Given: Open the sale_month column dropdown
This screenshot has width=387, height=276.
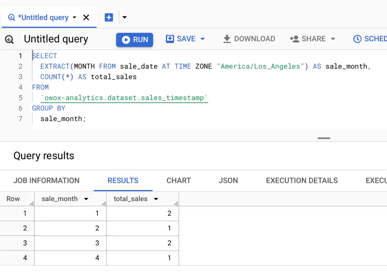Looking at the screenshot, I should [86, 199].
